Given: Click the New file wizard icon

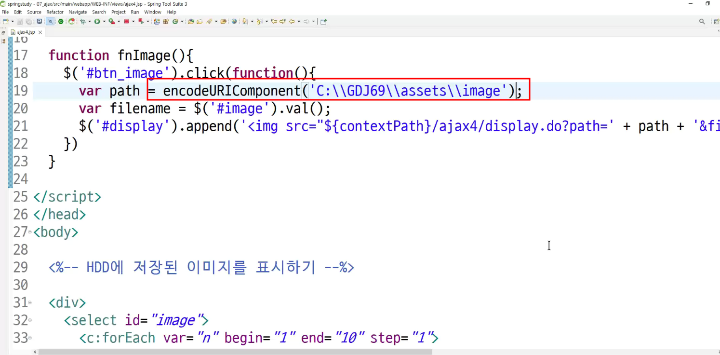Looking at the screenshot, I should 6,21.
